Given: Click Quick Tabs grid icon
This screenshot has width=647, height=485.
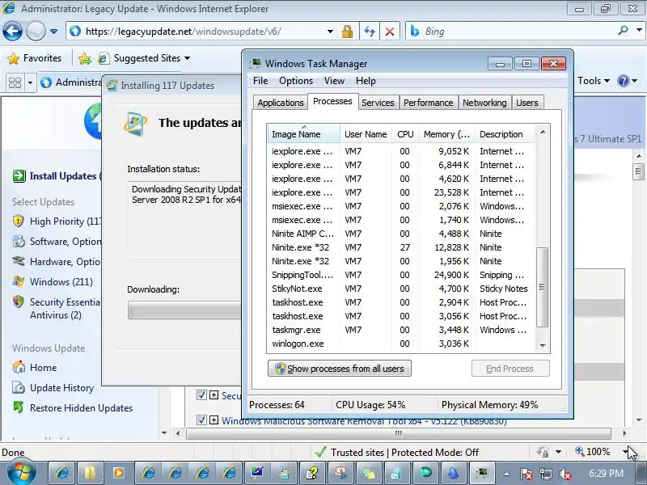Looking at the screenshot, I should point(15,82).
